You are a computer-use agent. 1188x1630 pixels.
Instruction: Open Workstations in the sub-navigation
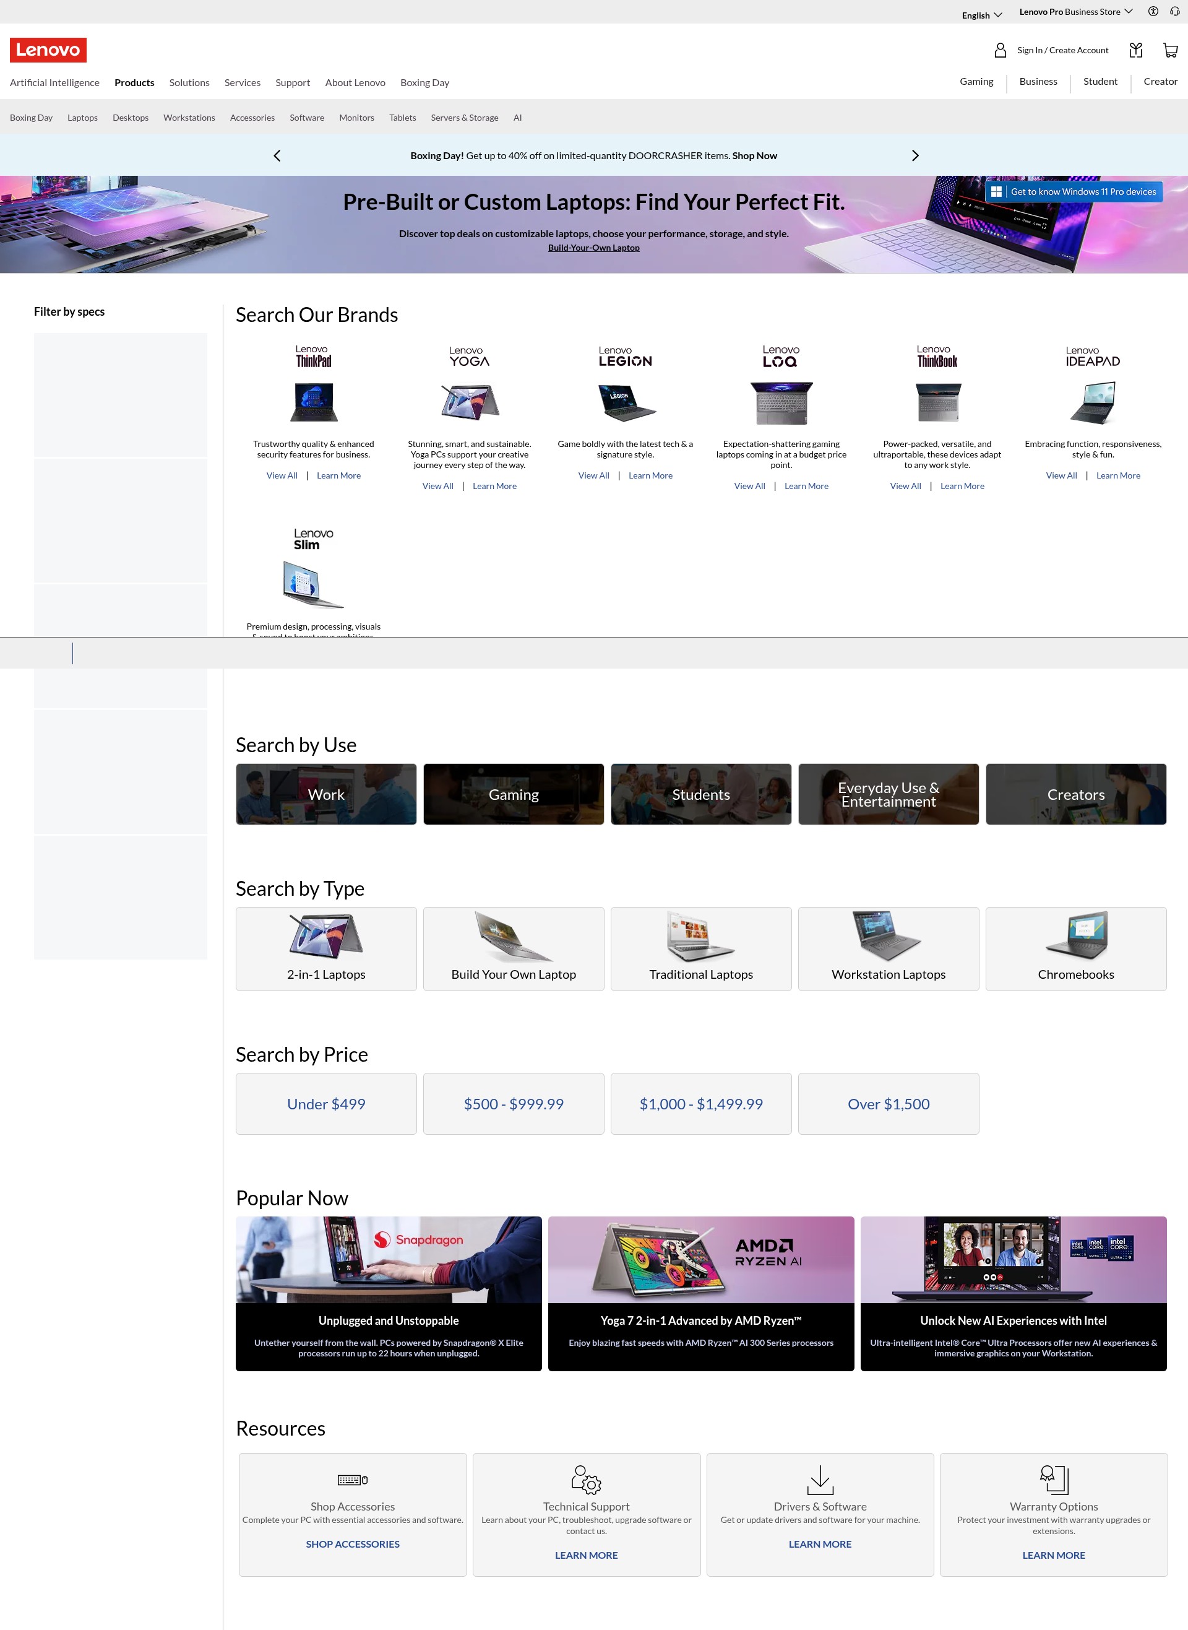click(x=189, y=117)
